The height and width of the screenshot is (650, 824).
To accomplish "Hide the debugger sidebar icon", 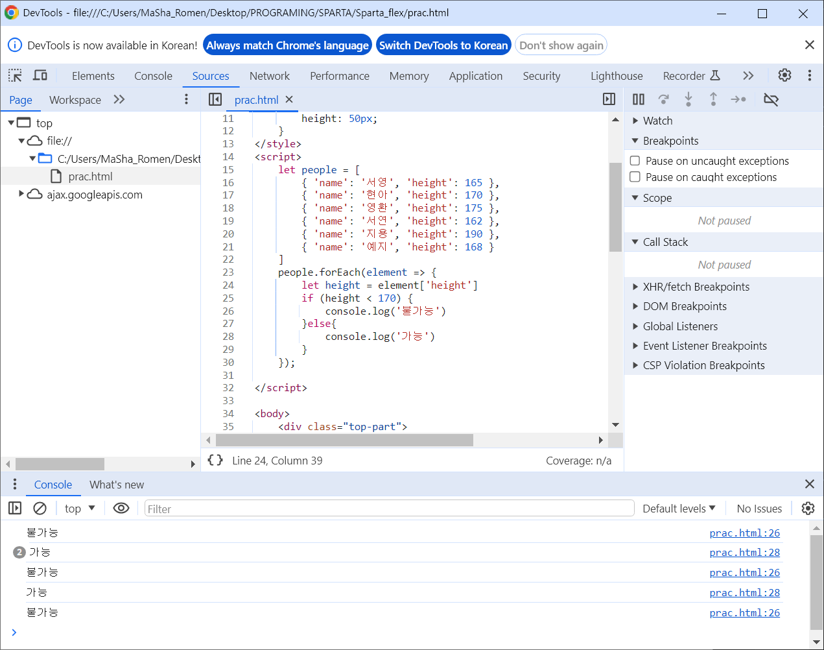I will point(609,99).
